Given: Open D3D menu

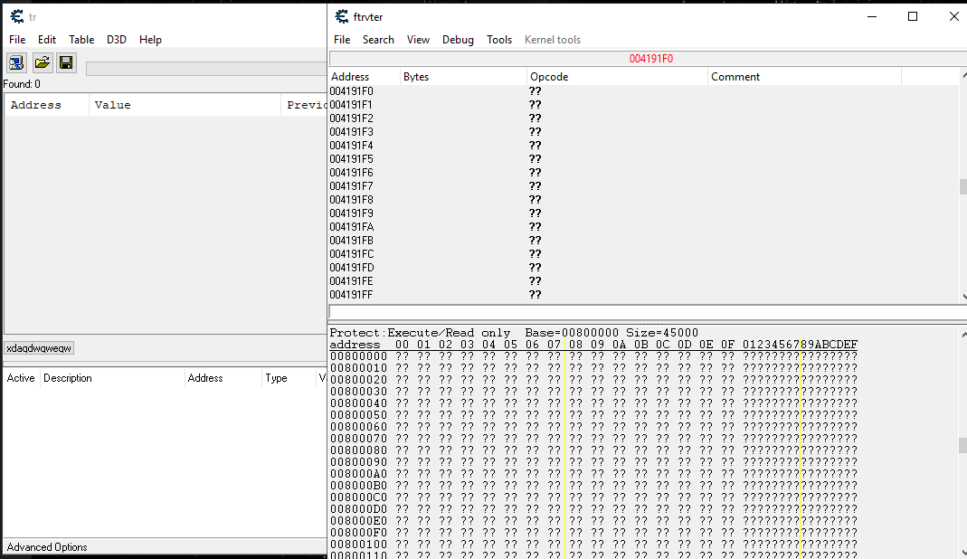Looking at the screenshot, I should [x=117, y=40].
